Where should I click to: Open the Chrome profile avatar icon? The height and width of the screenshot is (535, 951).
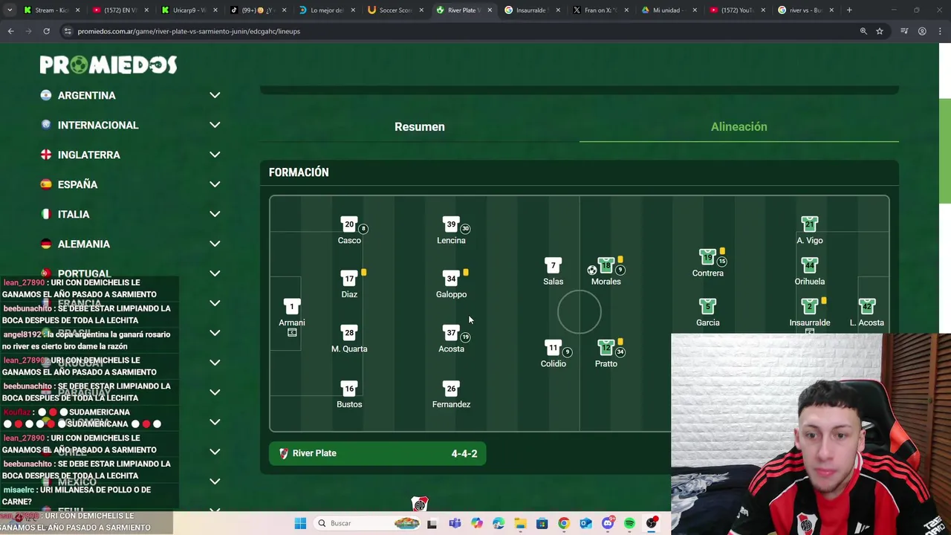[922, 31]
